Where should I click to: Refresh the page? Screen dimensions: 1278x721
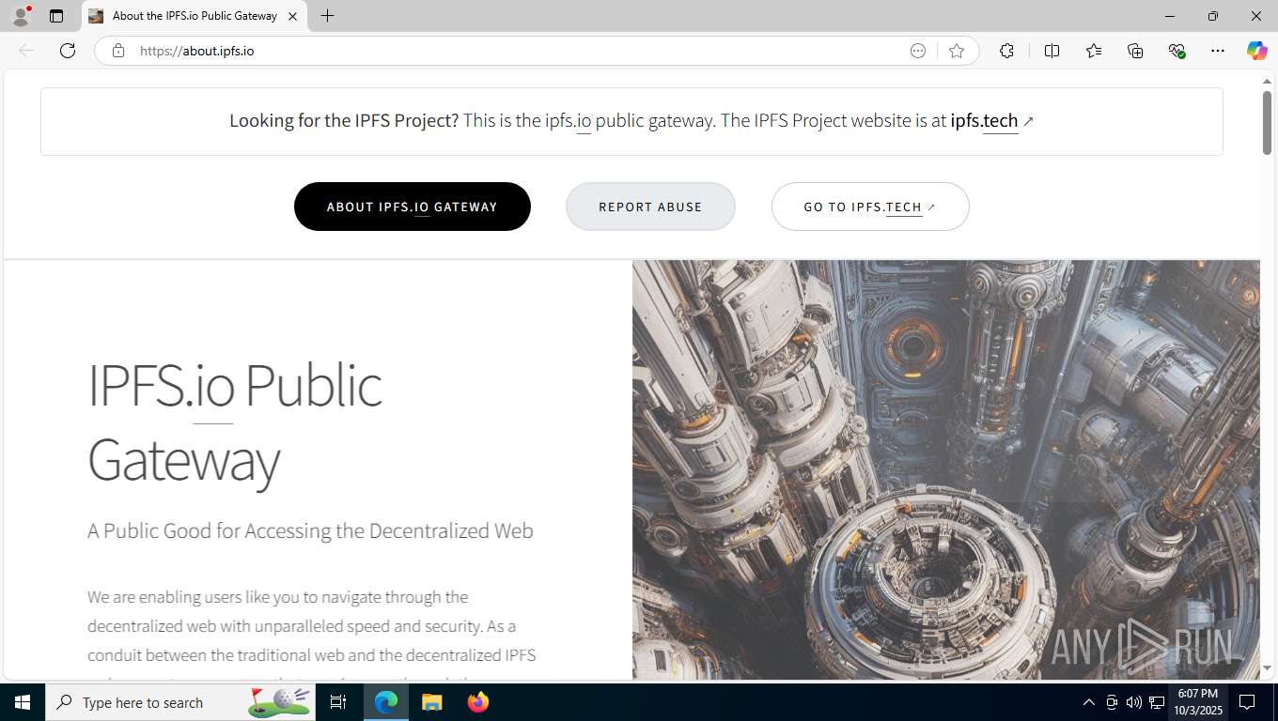pyautogui.click(x=68, y=51)
